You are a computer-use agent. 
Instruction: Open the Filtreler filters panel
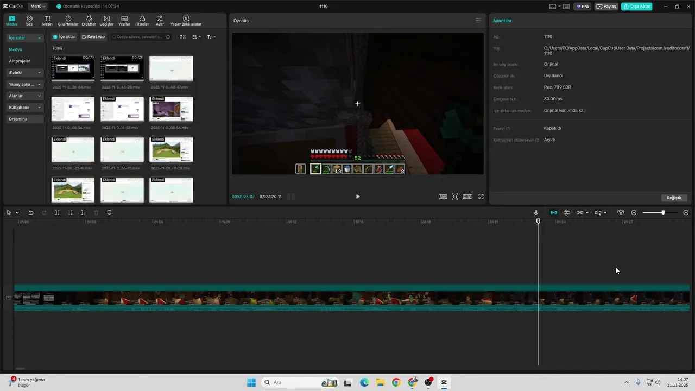[x=142, y=21]
